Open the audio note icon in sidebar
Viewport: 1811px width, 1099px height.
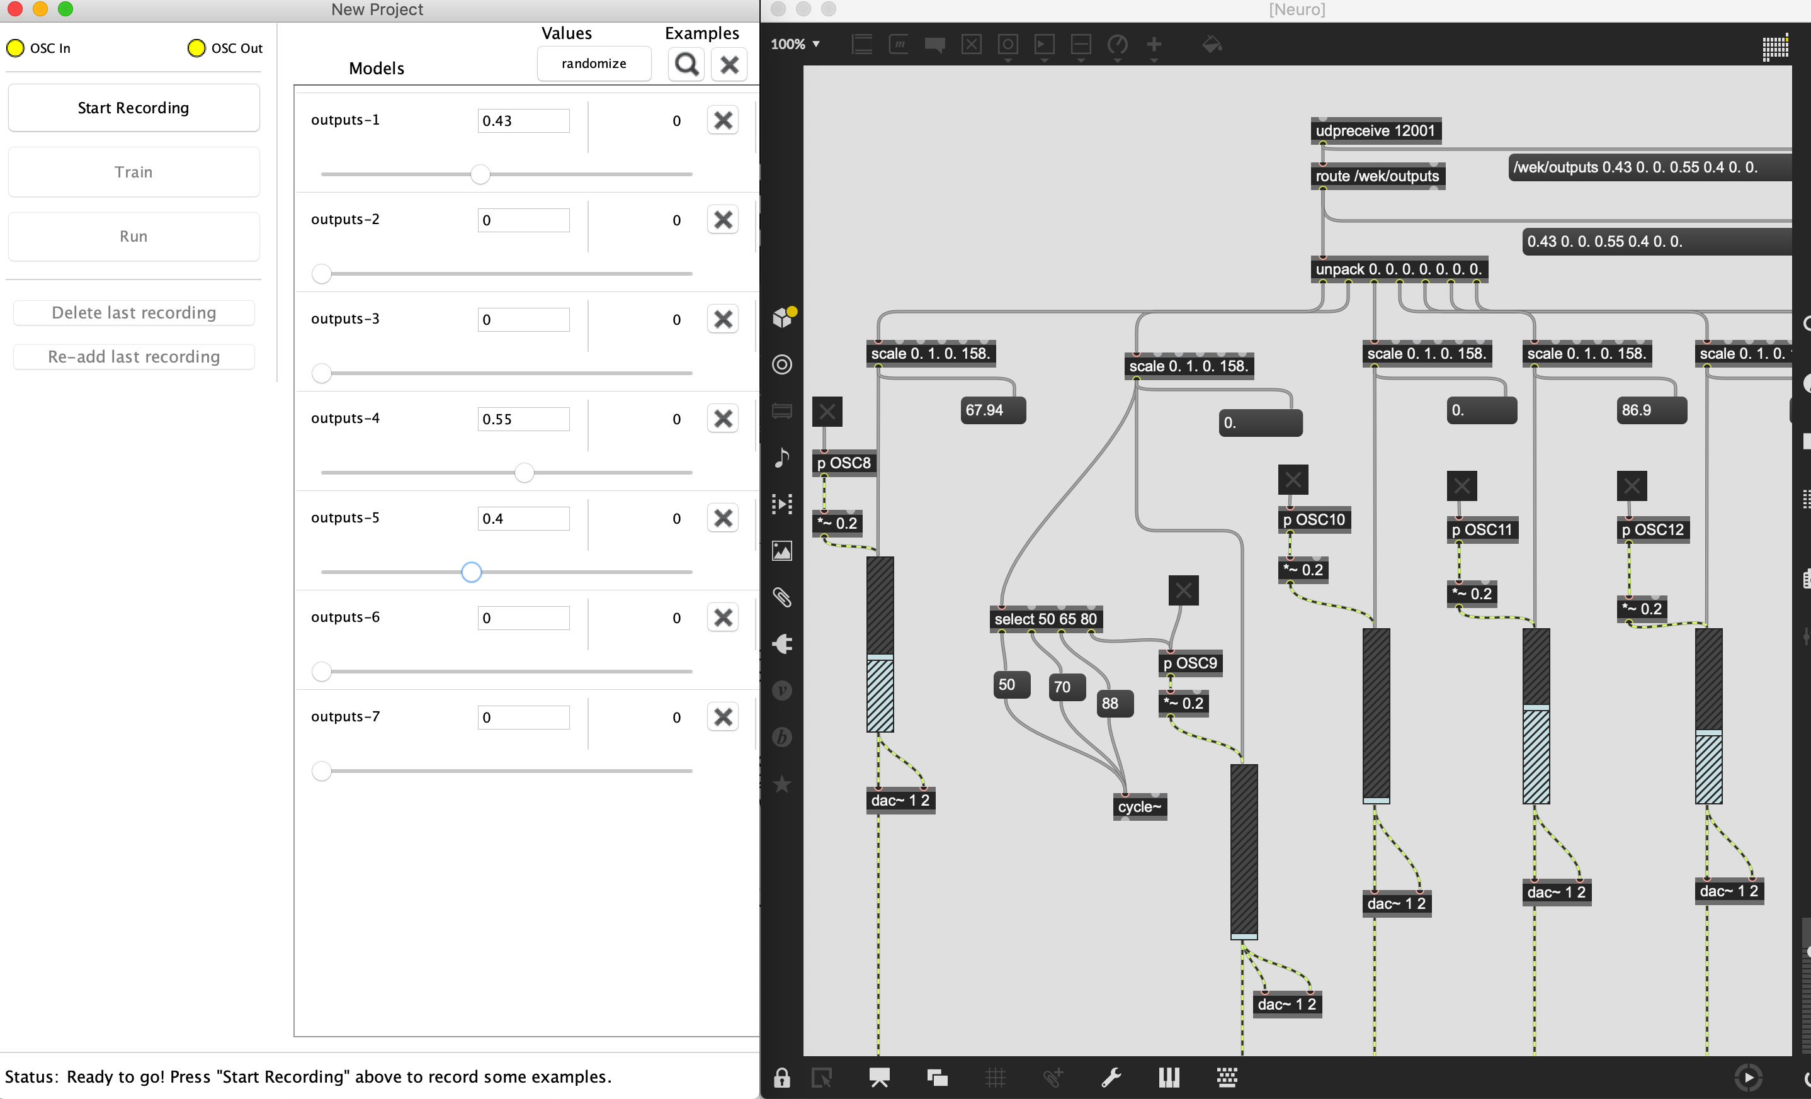click(782, 457)
